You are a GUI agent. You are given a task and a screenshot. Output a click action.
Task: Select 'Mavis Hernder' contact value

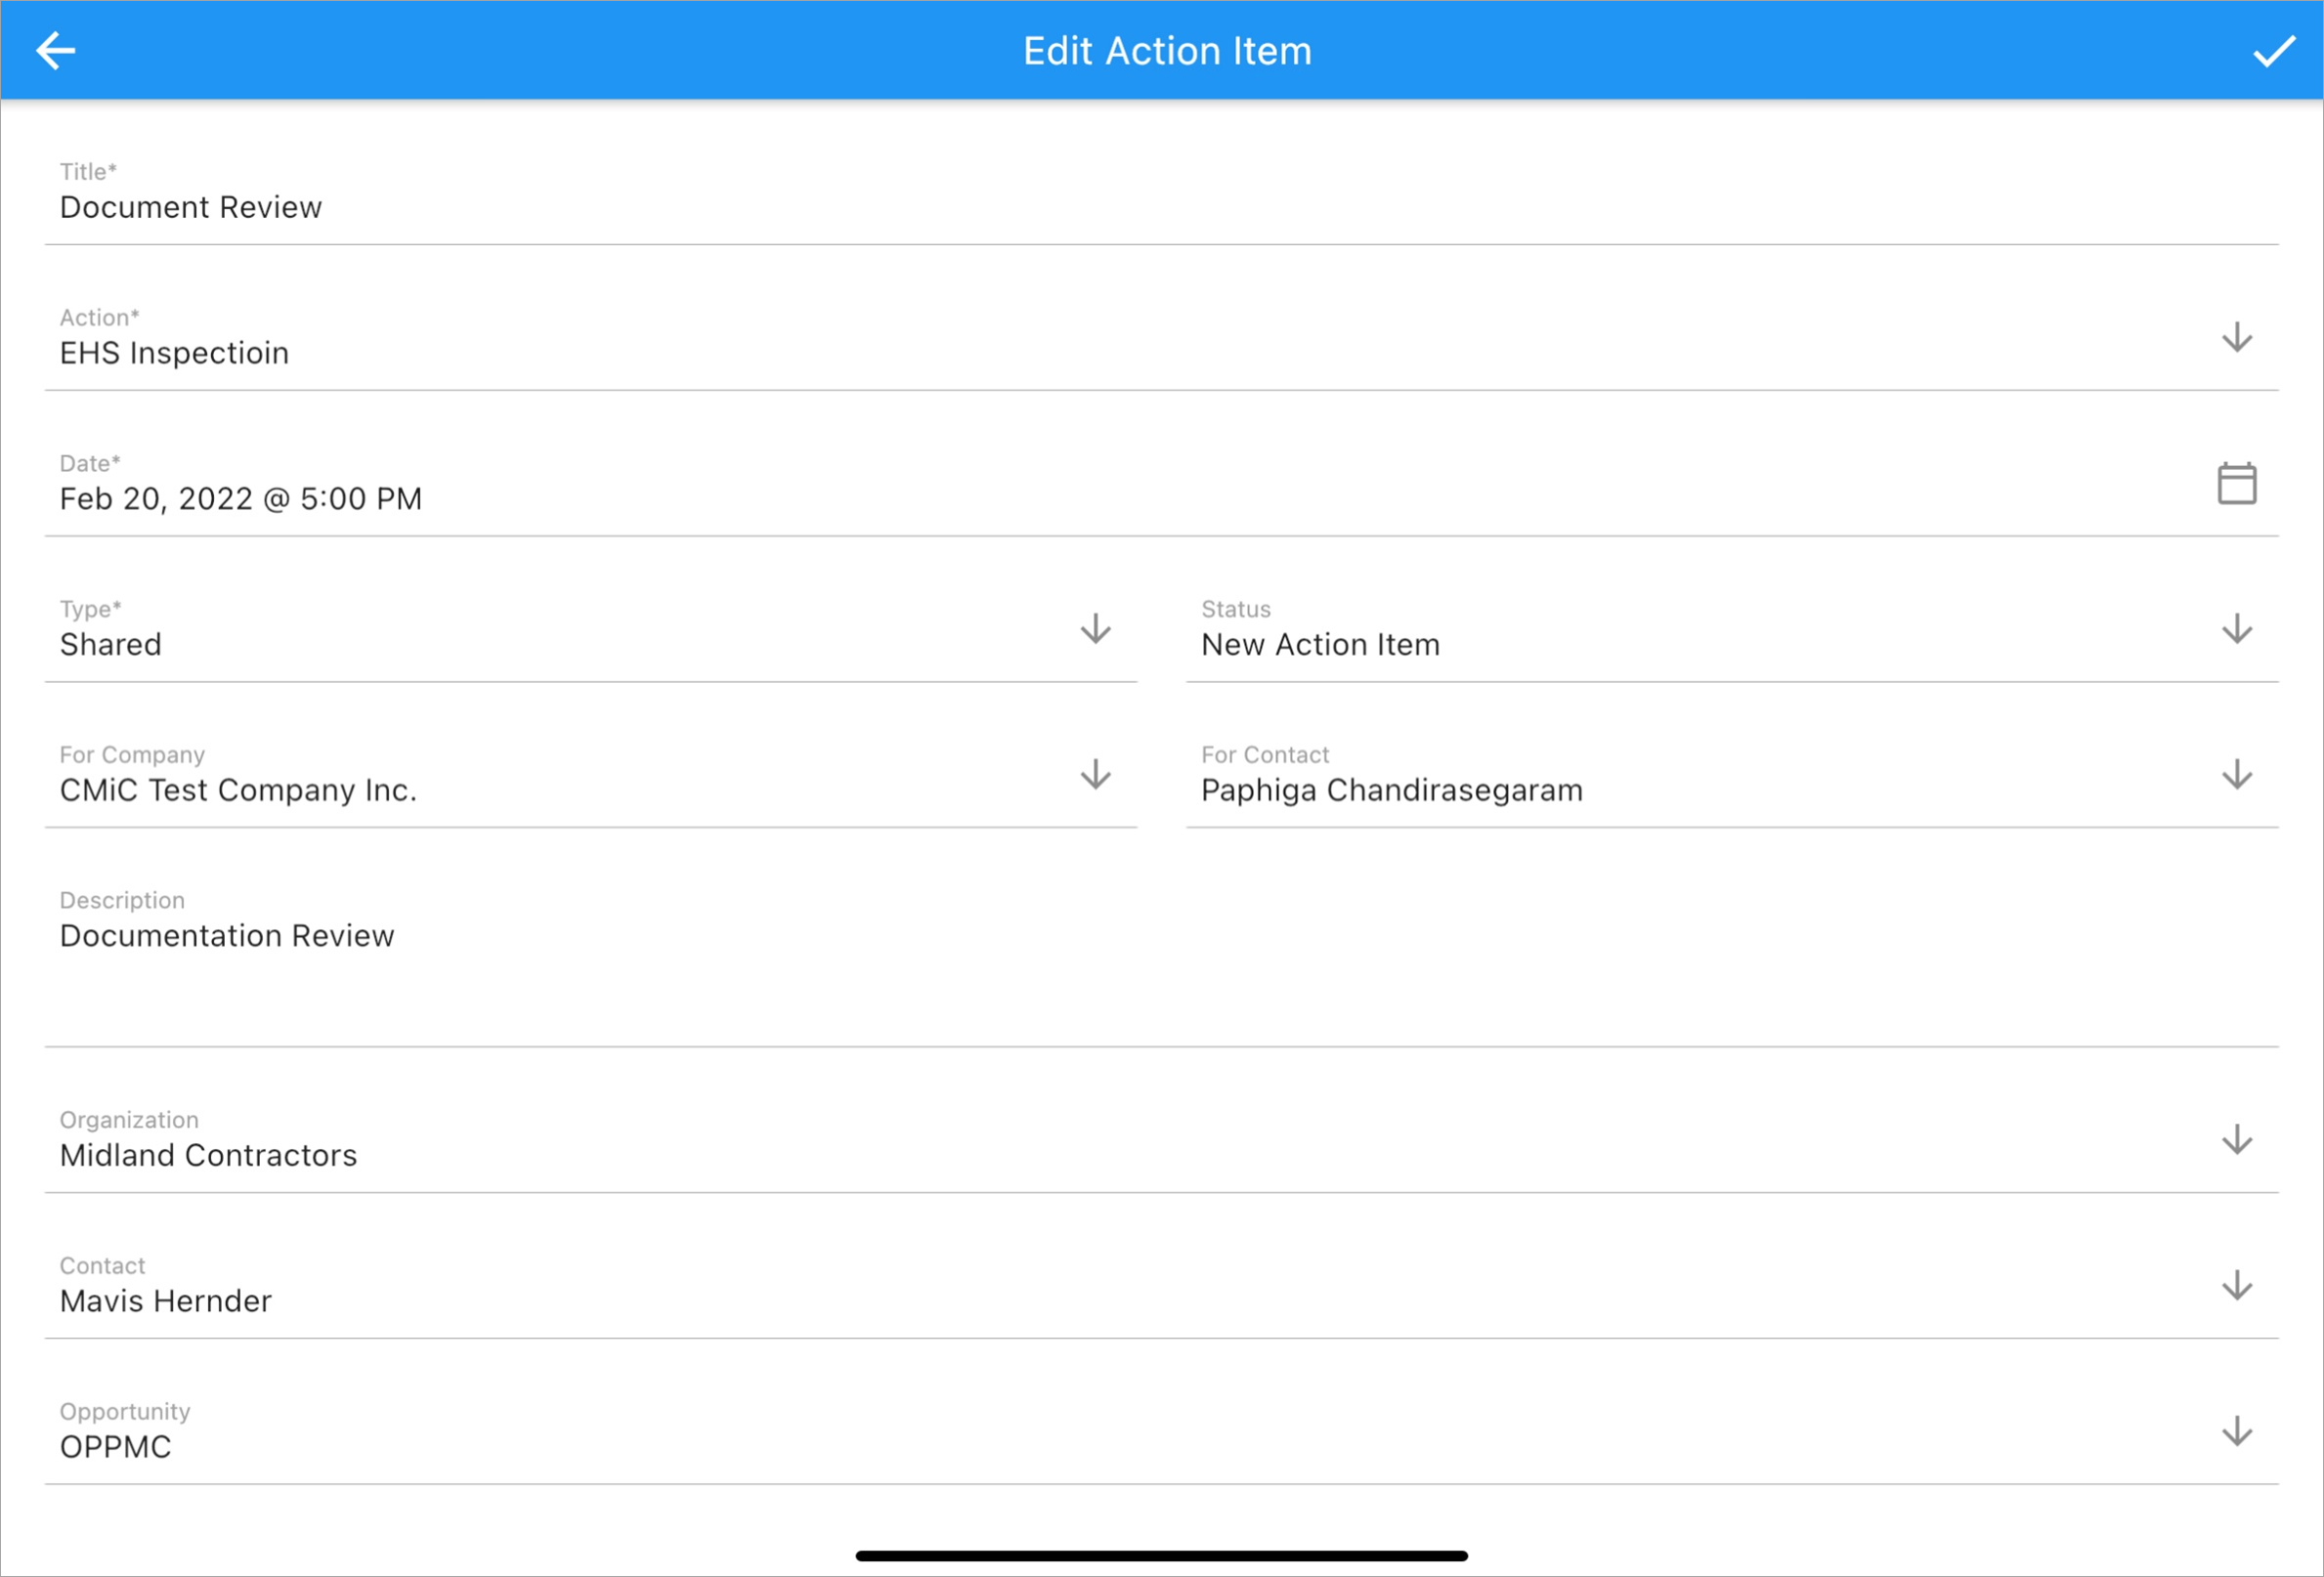point(165,1301)
